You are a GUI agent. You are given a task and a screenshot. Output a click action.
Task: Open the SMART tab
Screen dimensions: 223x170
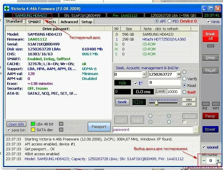(34, 22)
